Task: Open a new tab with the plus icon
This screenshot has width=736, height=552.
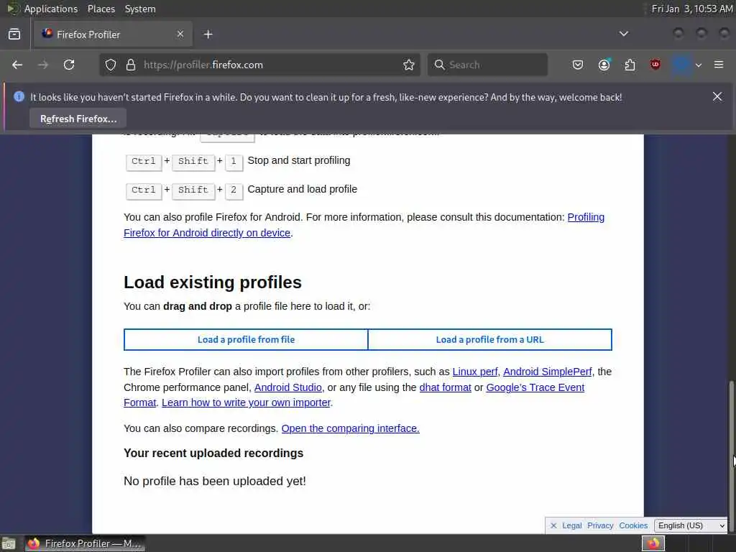Action: tap(208, 34)
